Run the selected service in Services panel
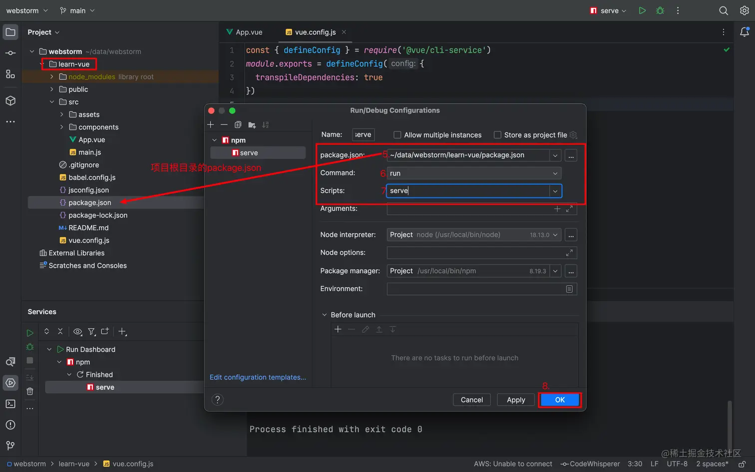This screenshot has width=755, height=472. 30,333
